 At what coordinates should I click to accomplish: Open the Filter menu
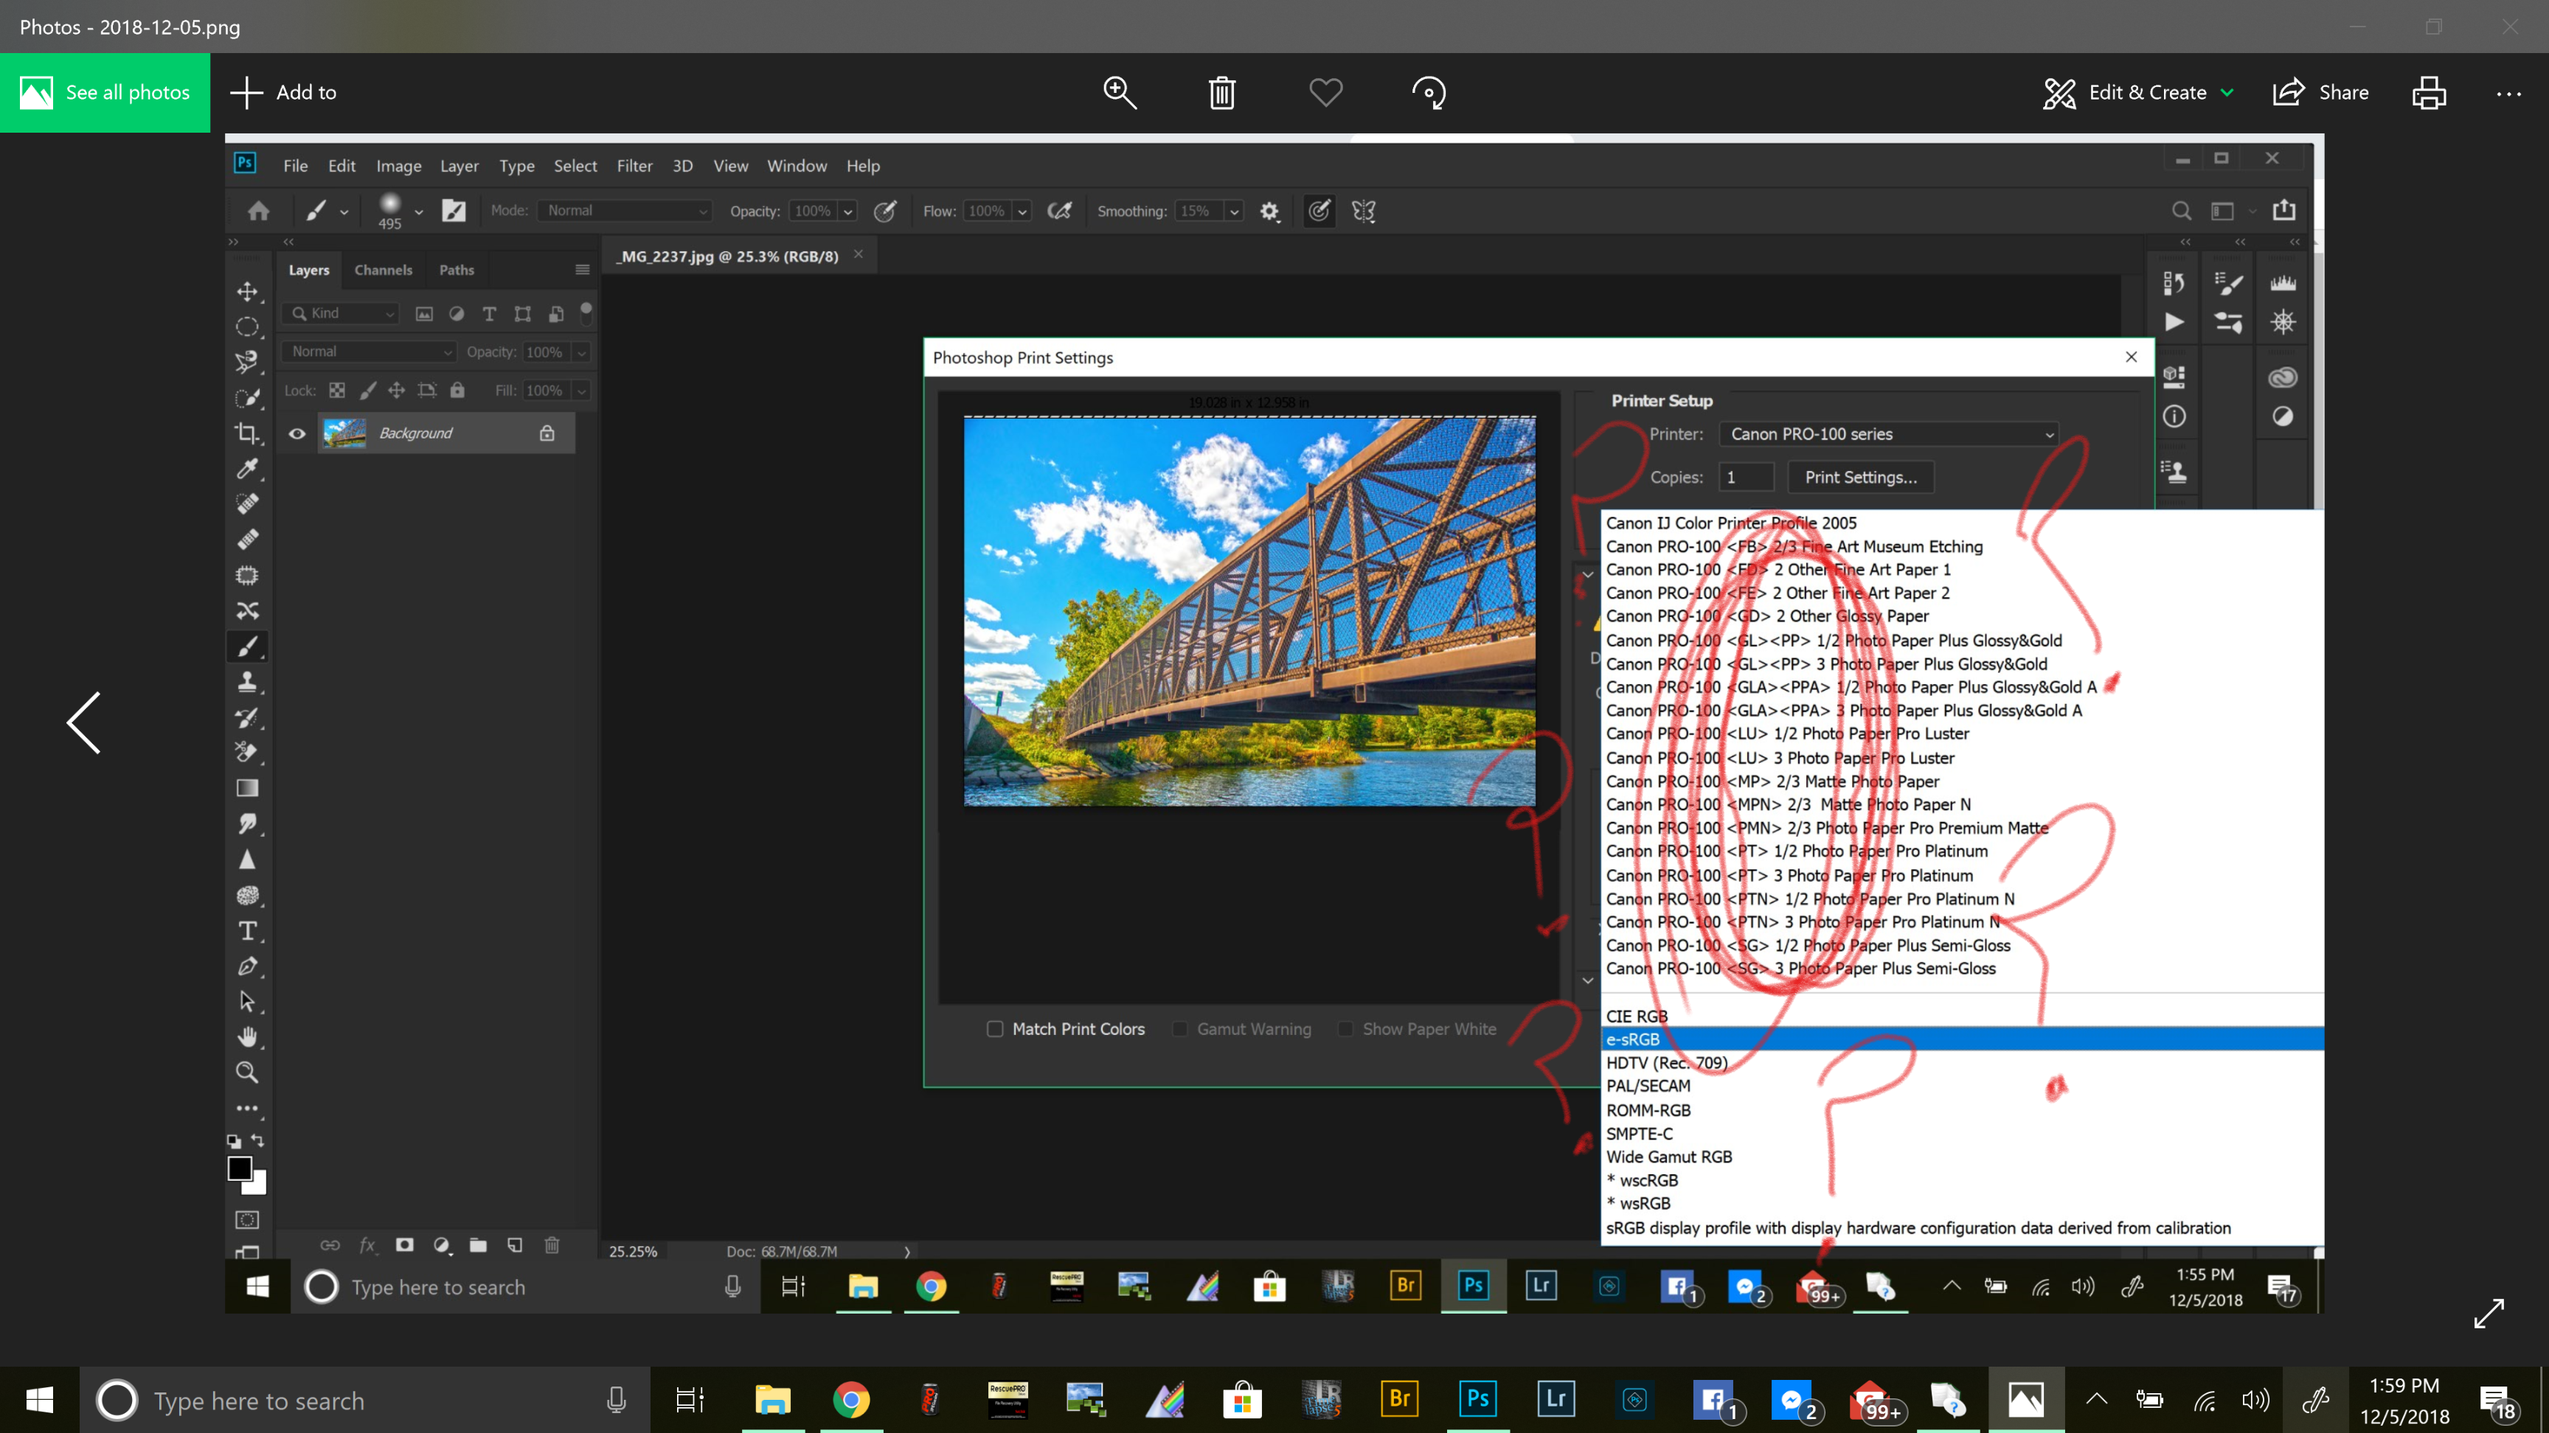pyautogui.click(x=634, y=165)
